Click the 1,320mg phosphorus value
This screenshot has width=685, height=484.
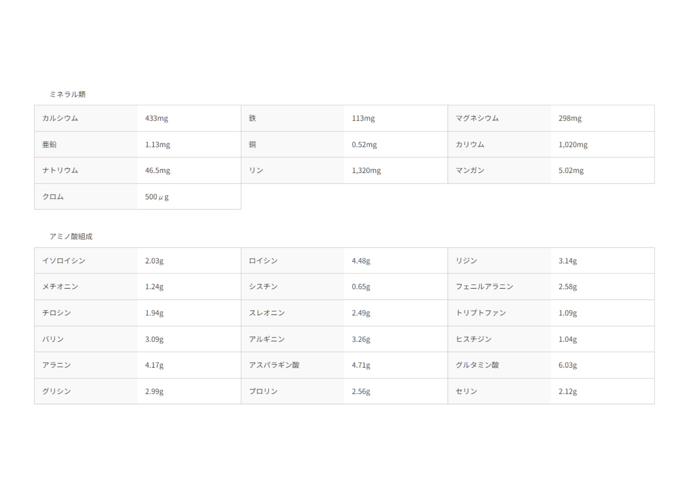pyautogui.click(x=366, y=170)
